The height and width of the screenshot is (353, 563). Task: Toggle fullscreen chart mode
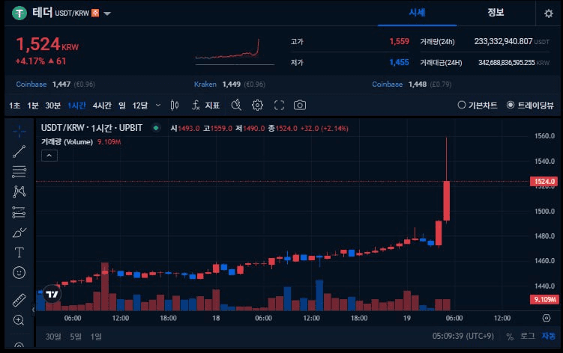pyautogui.click(x=279, y=105)
